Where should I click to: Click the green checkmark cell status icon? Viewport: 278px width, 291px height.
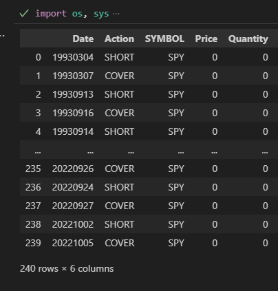click(x=24, y=14)
